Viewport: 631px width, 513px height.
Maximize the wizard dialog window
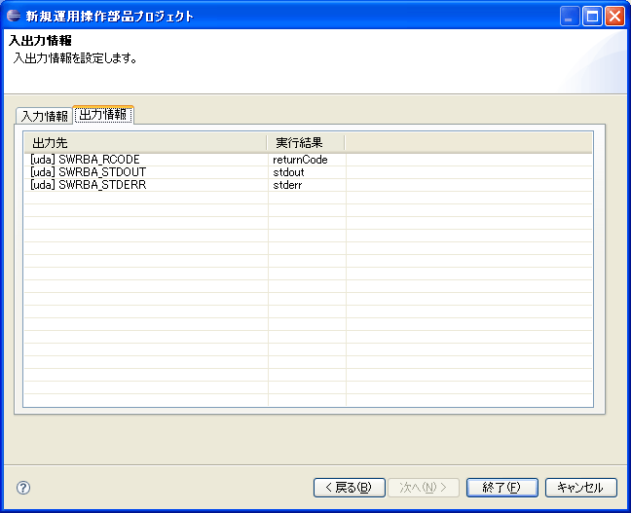click(x=592, y=17)
